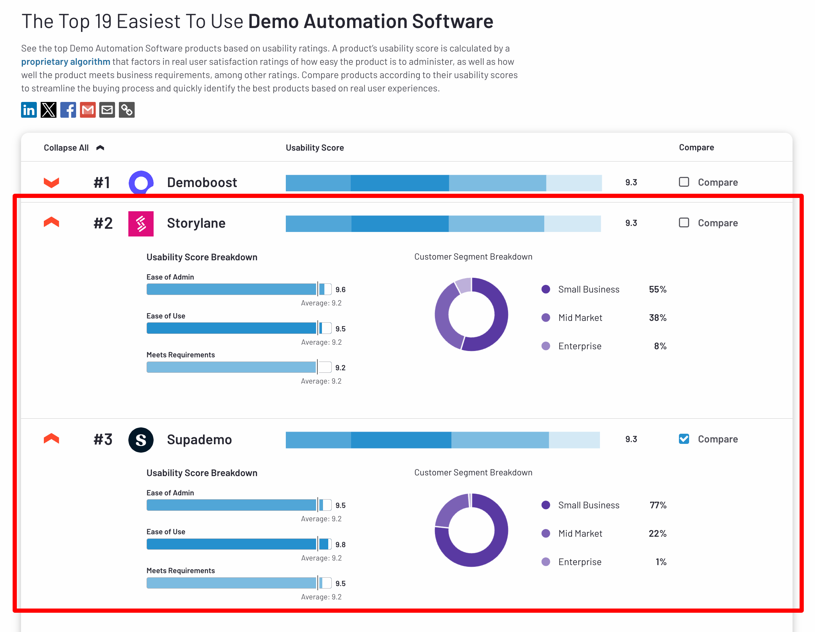Click Supademo's #3 rank number
This screenshot has height=632, width=815.
pos(103,440)
